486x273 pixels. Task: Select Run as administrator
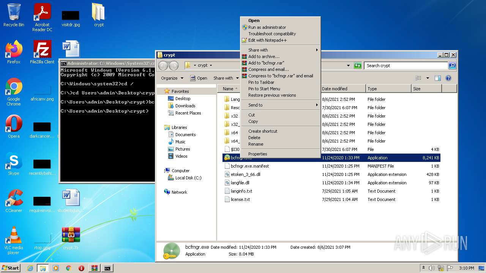280,27
